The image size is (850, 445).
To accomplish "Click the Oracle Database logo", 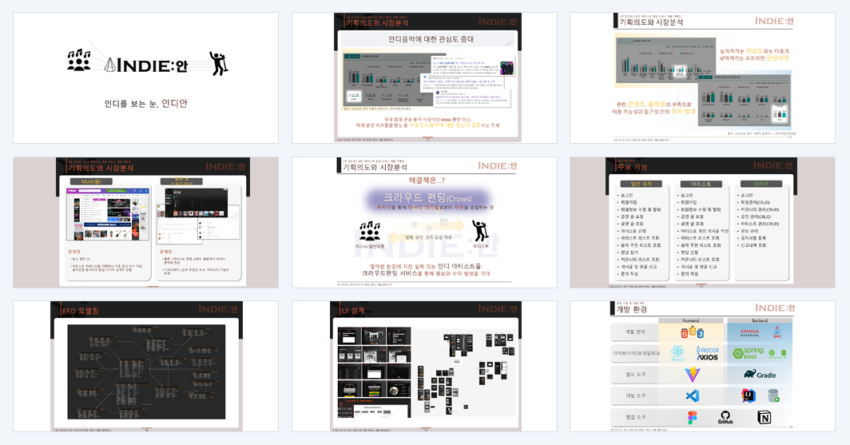I will pyautogui.click(x=749, y=332).
